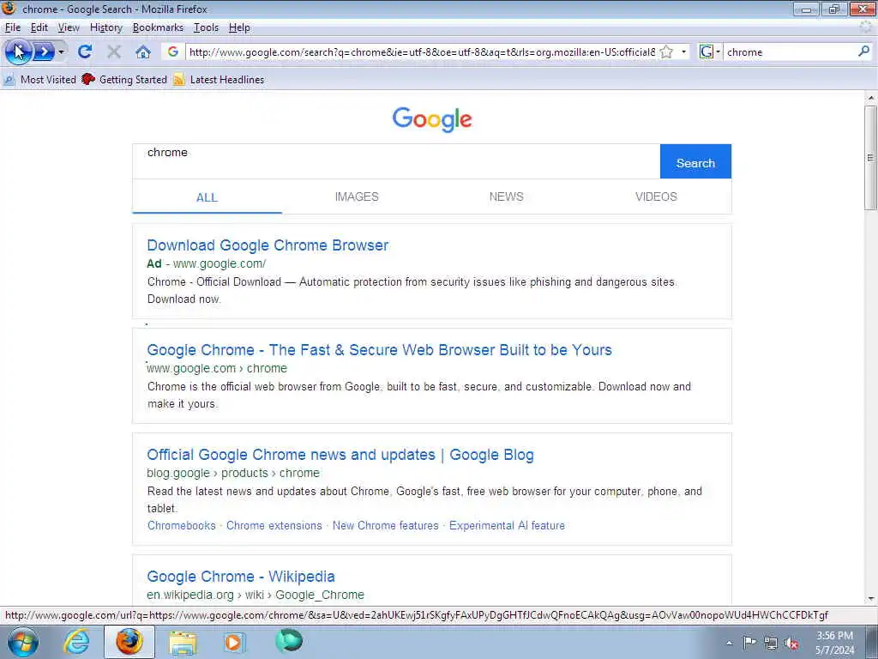Image resolution: width=878 pixels, height=659 pixels.
Task: Click the Action Center flag tray icon
Action: [749, 643]
